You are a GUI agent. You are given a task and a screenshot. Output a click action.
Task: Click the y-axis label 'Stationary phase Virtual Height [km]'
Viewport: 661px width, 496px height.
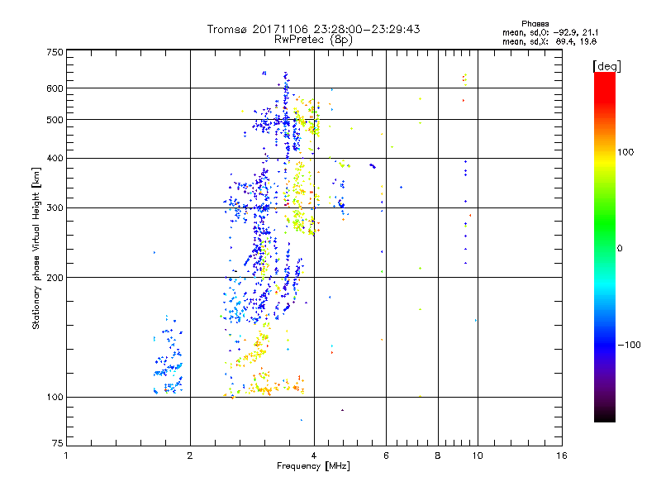[x=36, y=249]
